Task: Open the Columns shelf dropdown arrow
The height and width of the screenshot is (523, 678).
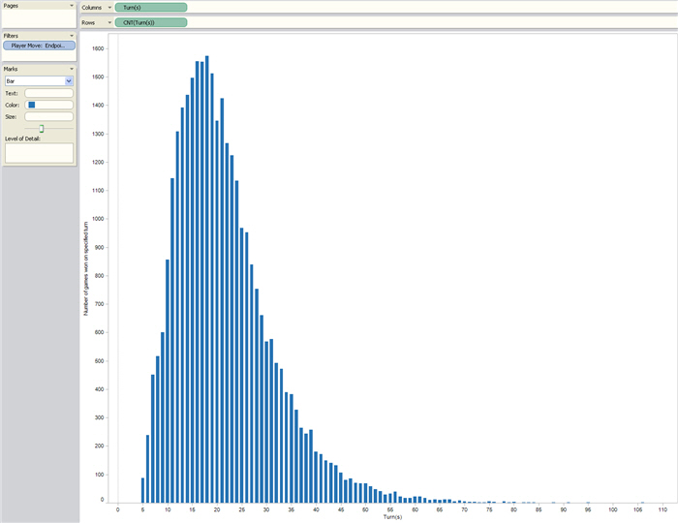Action: 109,8
